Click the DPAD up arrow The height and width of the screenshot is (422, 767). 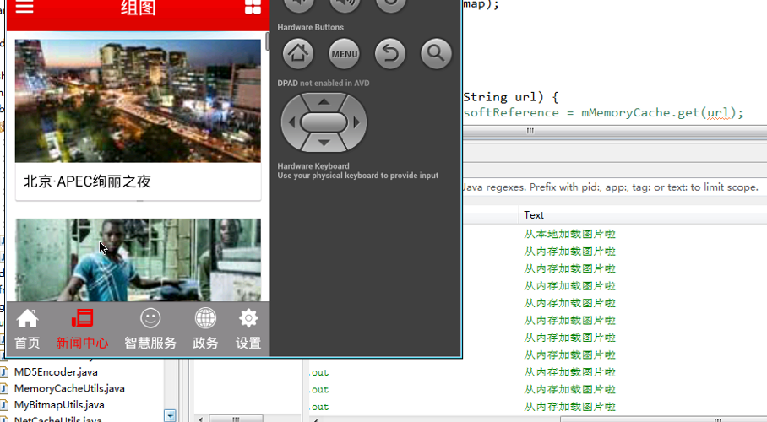pyautogui.click(x=324, y=102)
